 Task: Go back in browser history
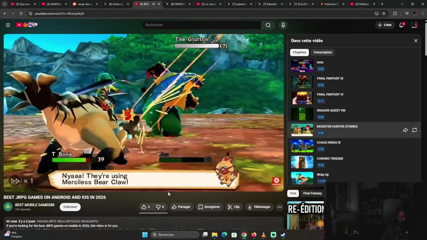click(5, 13)
